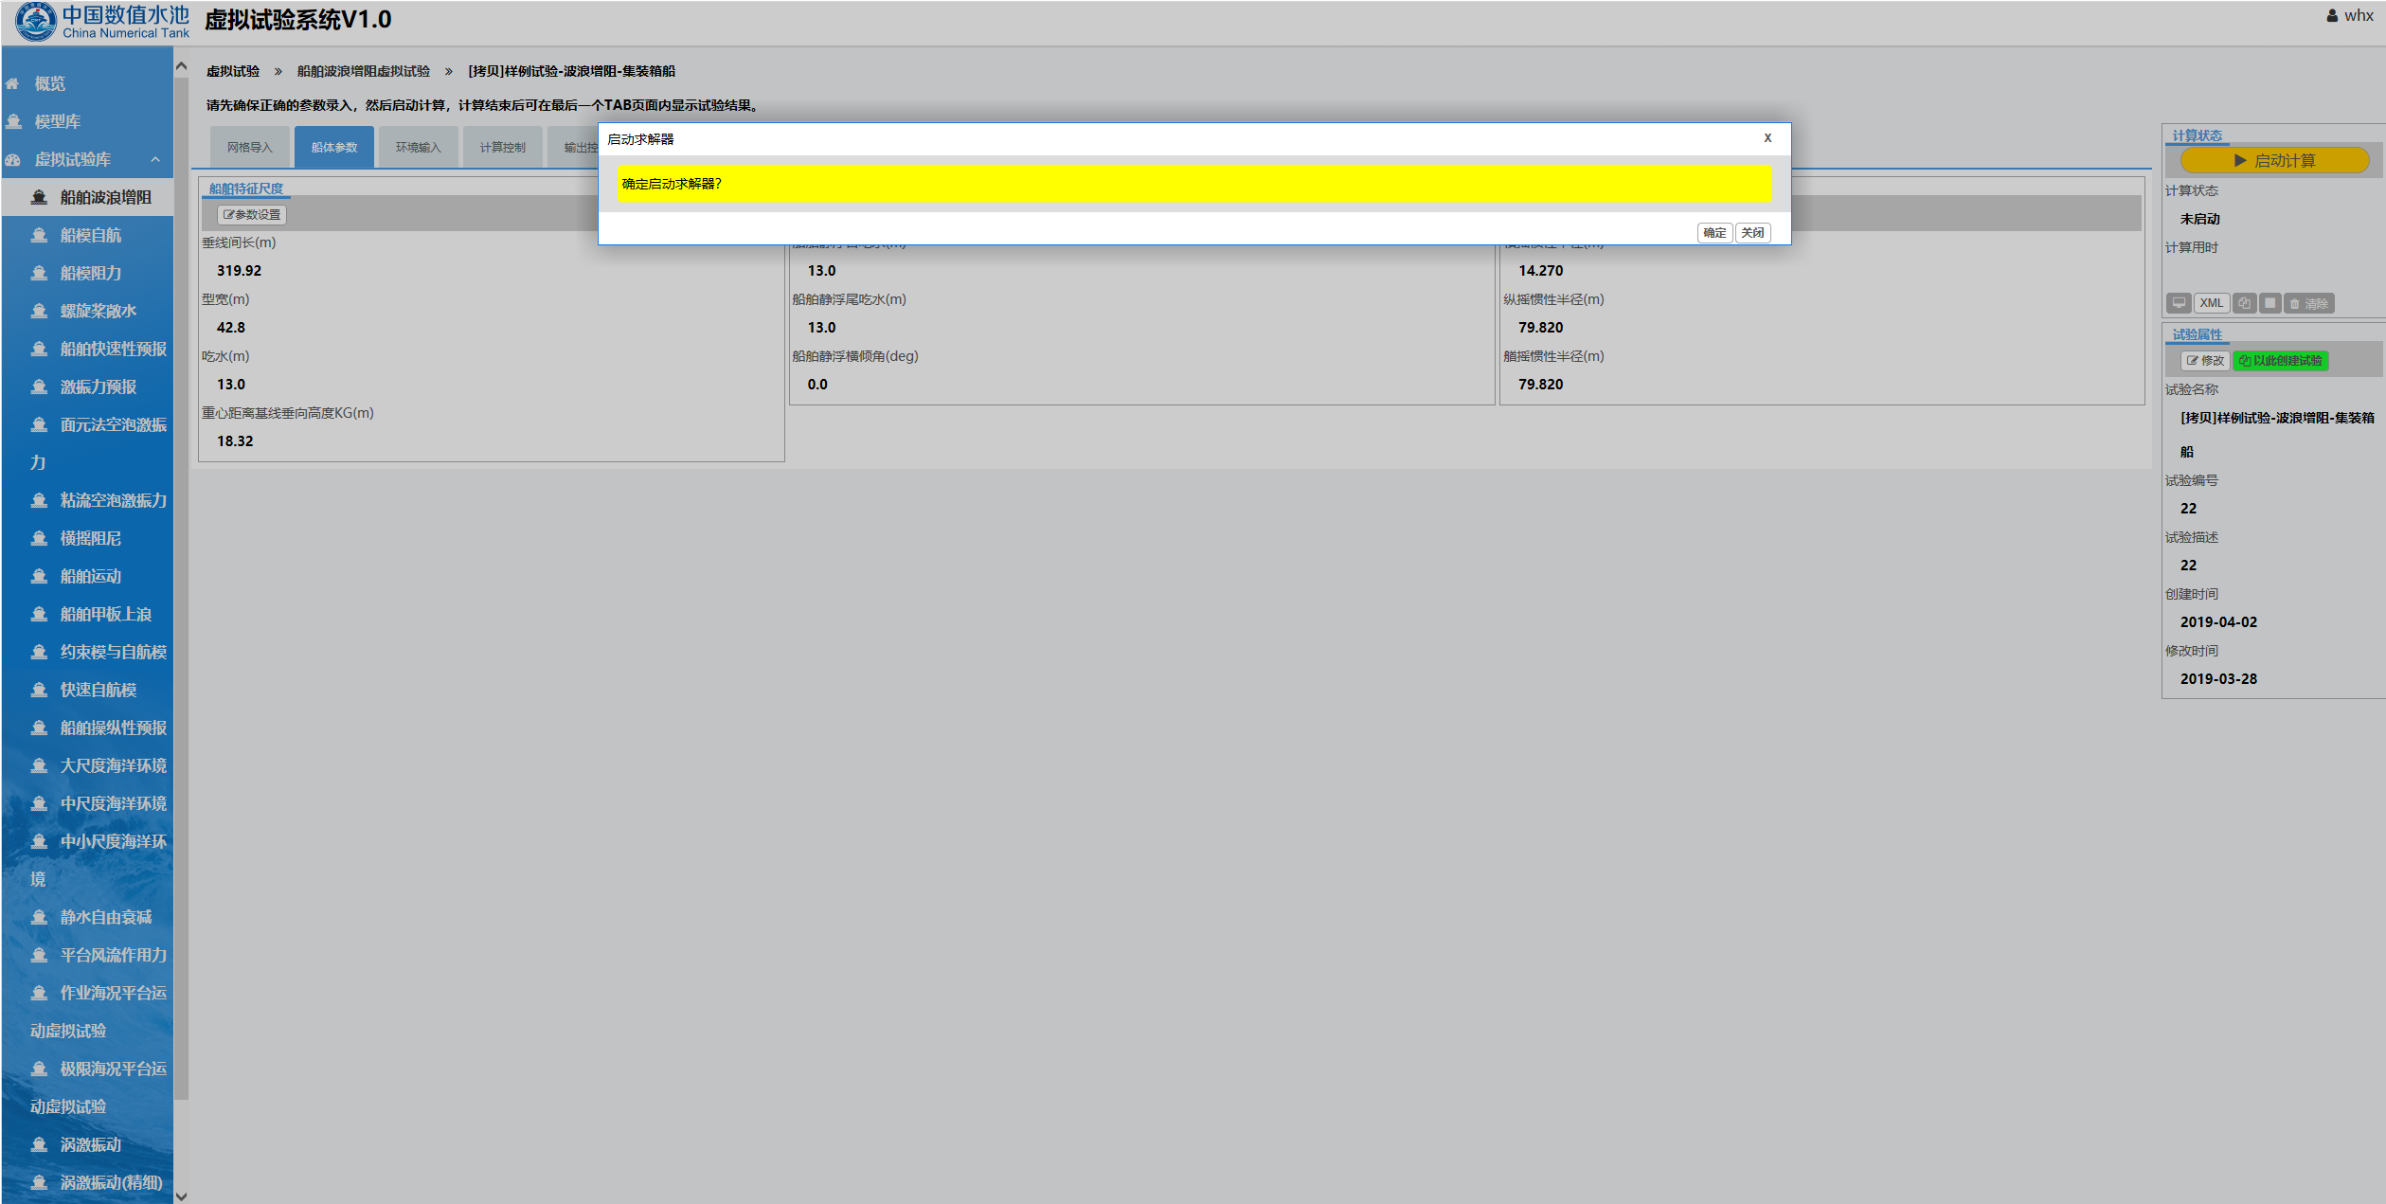Open the 计算控制 tab
The image size is (2386, 1204).
502,148
